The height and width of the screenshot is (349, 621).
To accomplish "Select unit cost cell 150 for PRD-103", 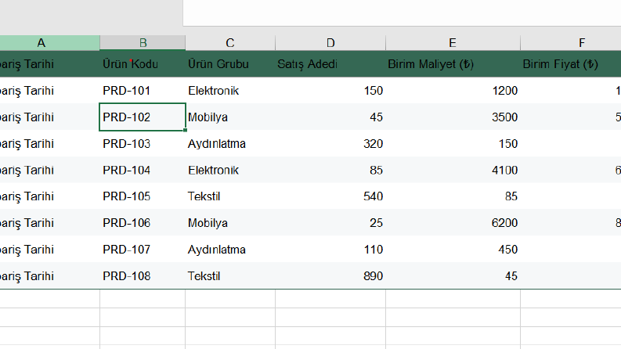I will (x=453, y=144).
